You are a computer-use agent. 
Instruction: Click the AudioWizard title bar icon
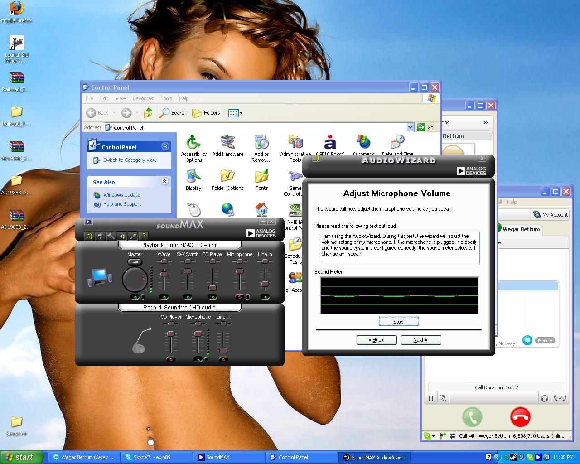pos(316,159)
